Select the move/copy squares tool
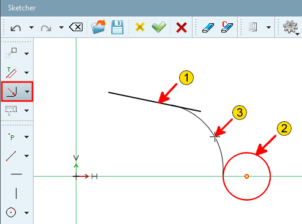 pos(11,53)
